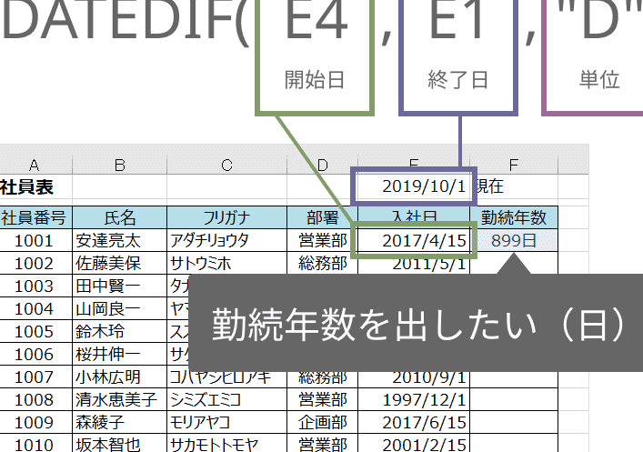Select the column C header

[x=226, y=165]
